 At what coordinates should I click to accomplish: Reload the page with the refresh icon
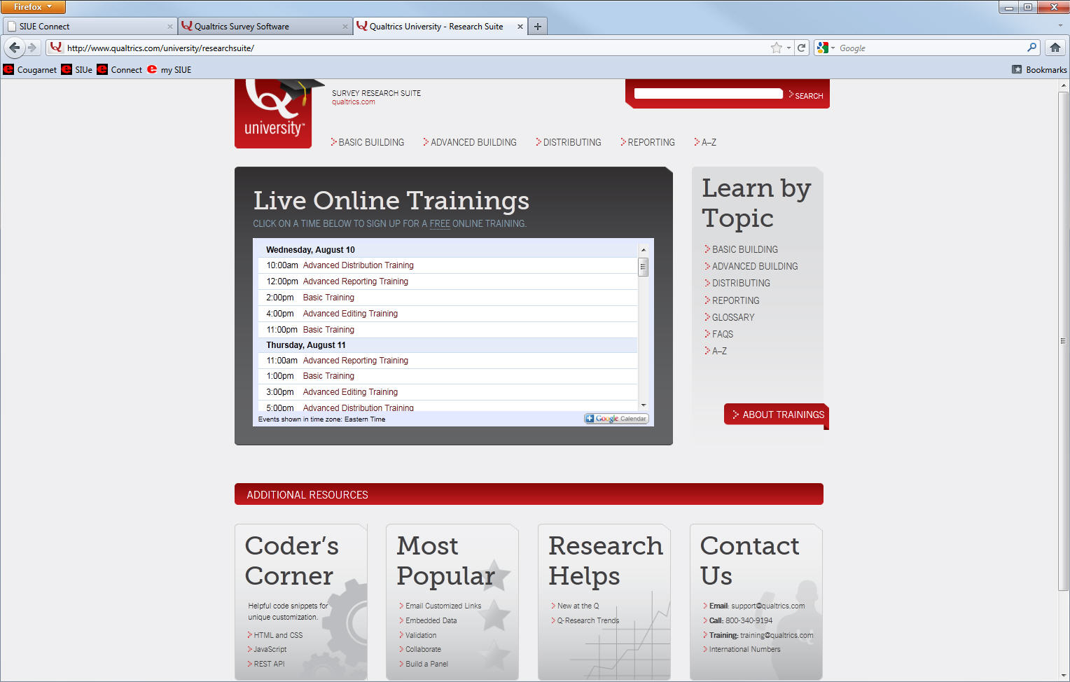(x=802, y=48)
